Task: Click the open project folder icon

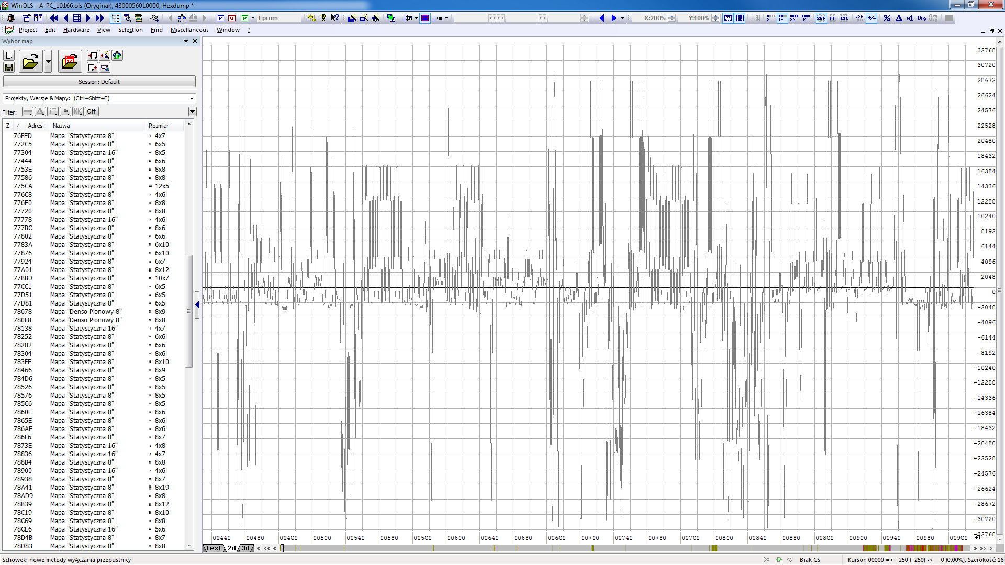Action: 30,62
